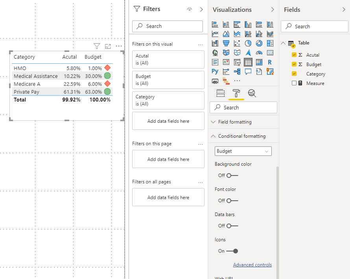Enable the Data bars toggle
Screen dimensions: 350x279
[x=232, y=226]
